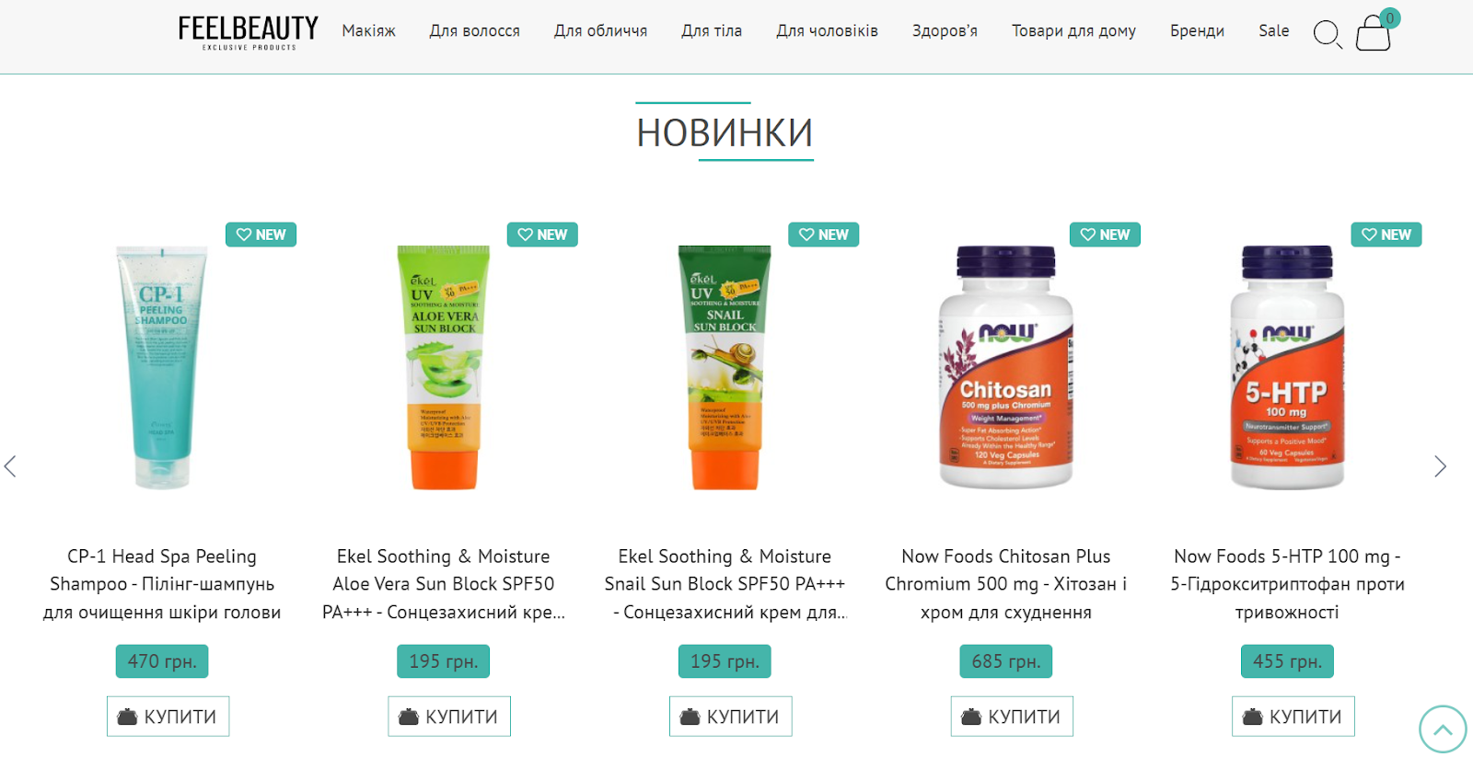Viewport: 1473px width, 780px height.
Task: Favorite the Ekel Snail Sun Block product
Action: [806, 235]
